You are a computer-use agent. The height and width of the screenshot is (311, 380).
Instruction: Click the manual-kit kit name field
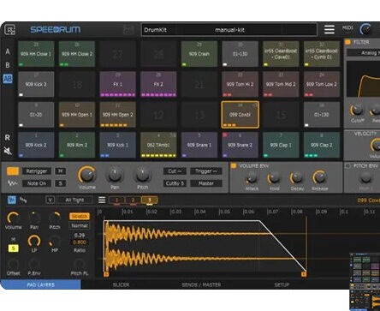point(229,30)
